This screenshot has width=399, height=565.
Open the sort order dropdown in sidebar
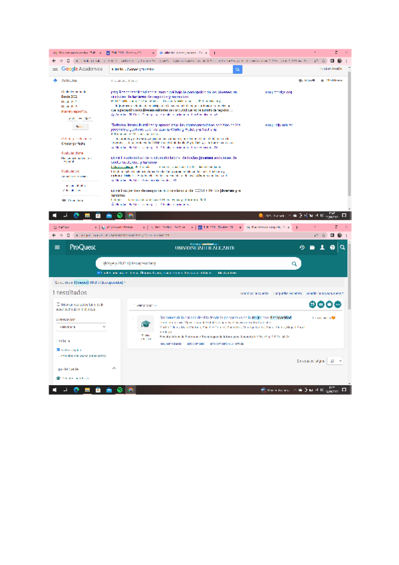click(x=81, y=327)
